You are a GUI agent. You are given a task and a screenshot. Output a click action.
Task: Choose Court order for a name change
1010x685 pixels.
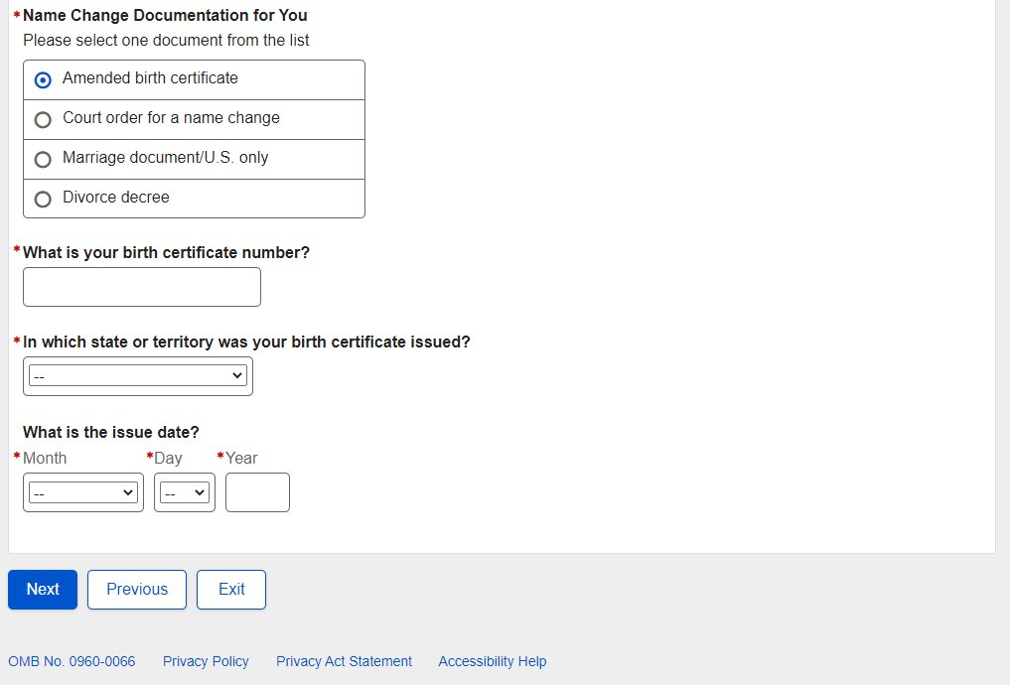coord(43,120)
